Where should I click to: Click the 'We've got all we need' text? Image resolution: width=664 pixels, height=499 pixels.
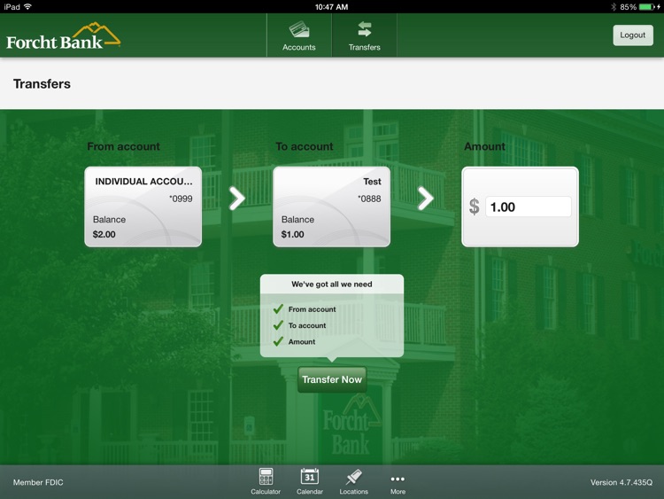(x=332, y=284)
